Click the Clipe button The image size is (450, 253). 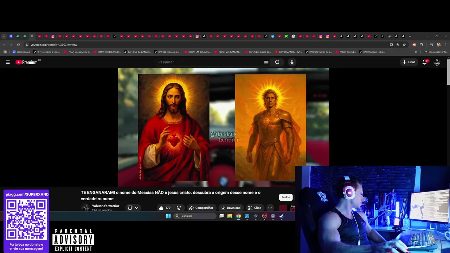pos(254,208)
